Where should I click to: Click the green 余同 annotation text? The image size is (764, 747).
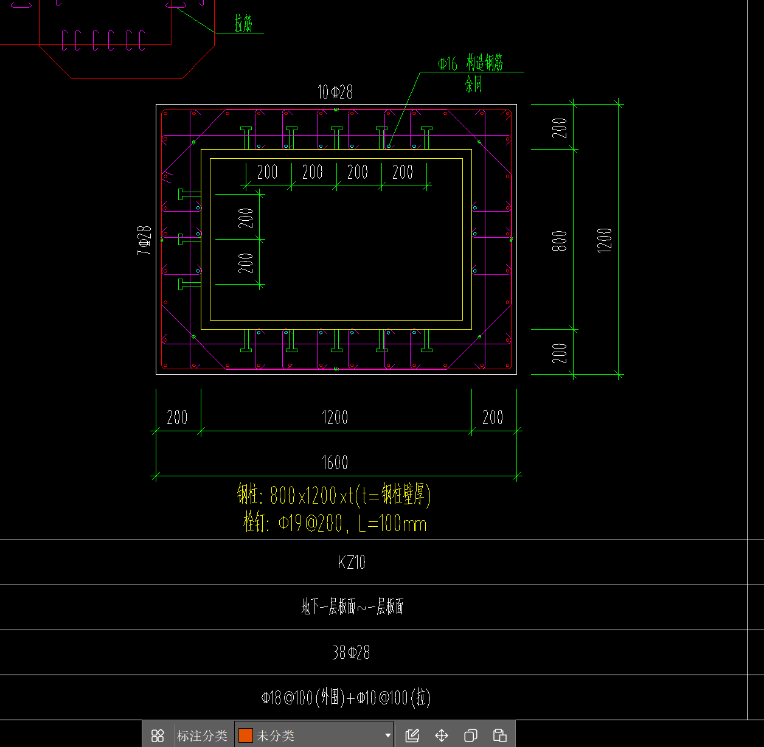click(x=474, y=83)
